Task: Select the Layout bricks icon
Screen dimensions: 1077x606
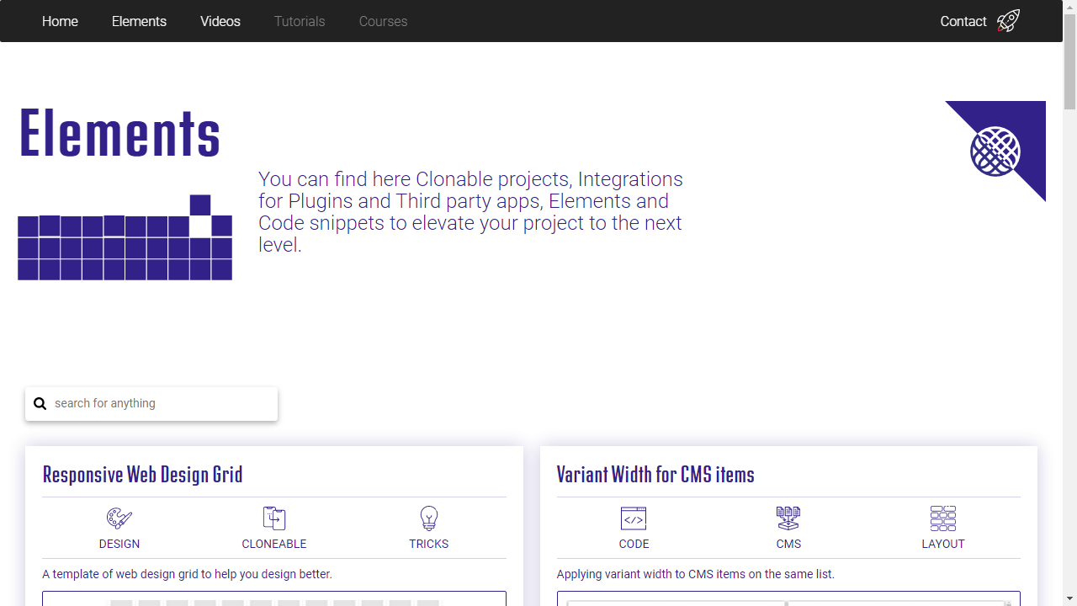Action: coord(943,518)
